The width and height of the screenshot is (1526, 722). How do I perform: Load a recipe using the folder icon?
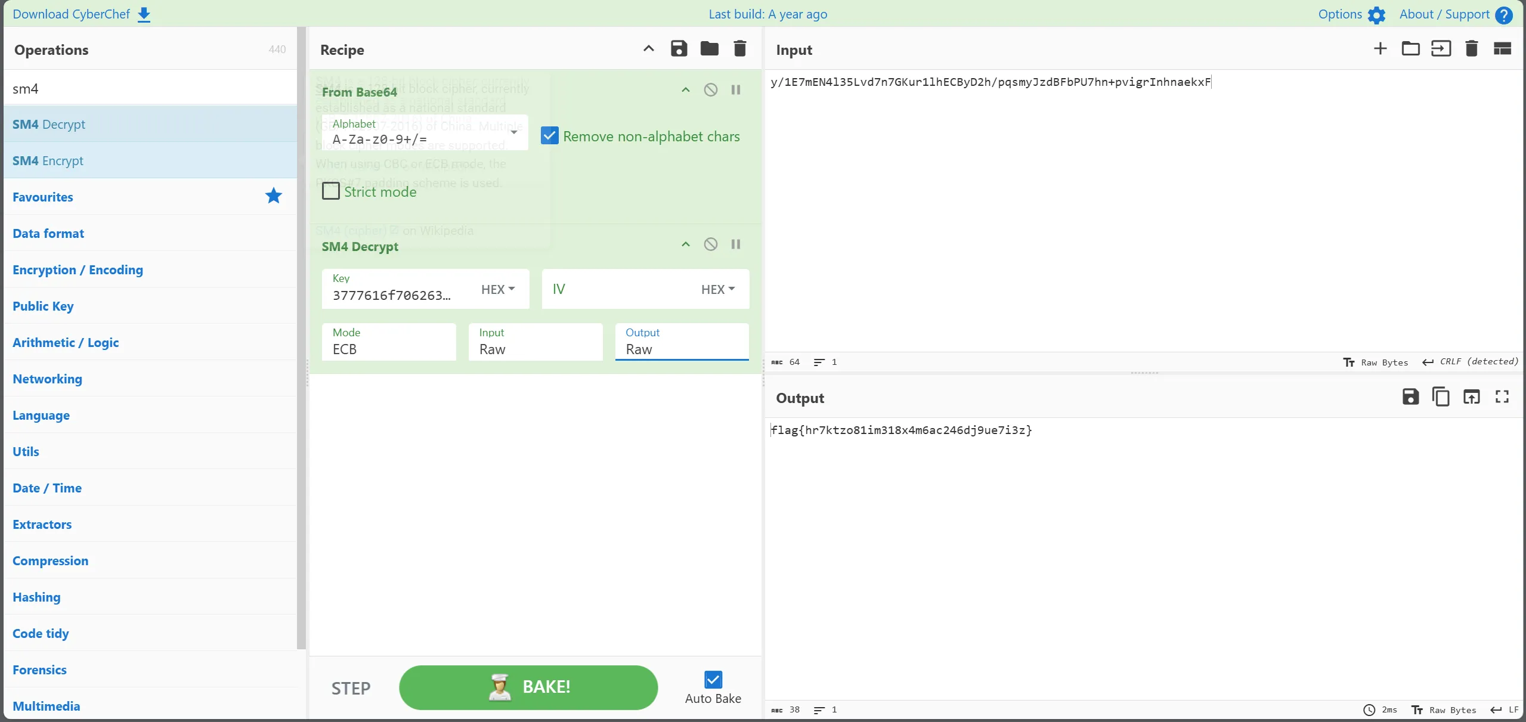pyautogui.click(x=709, y=49)
